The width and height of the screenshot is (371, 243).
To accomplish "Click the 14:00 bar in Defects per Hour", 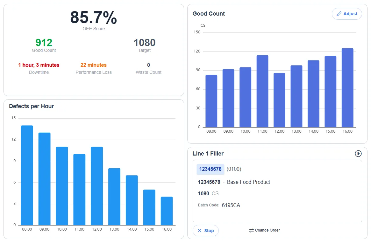I will 132,200.
